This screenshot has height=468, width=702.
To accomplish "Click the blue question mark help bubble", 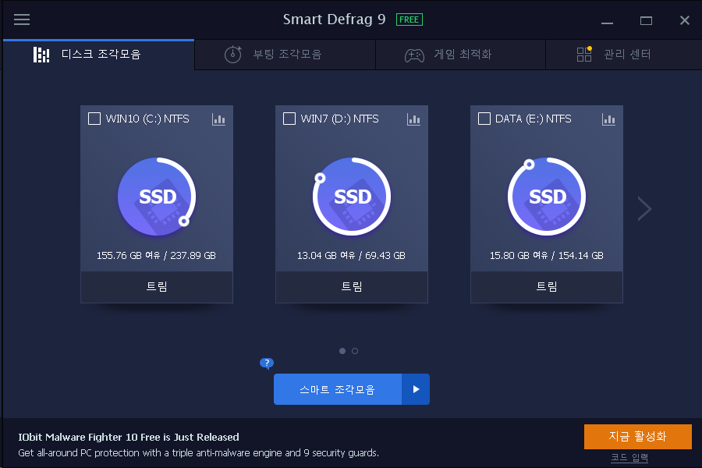I will coord(267,363).
